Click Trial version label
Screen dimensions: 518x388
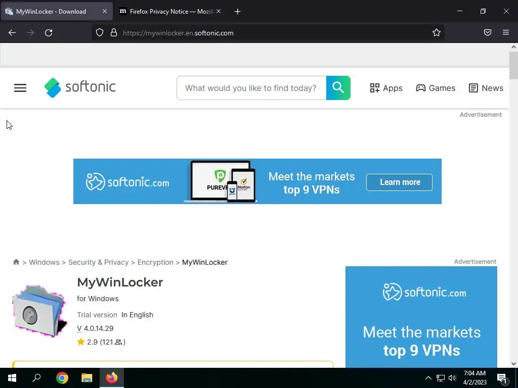coord(97,315)
